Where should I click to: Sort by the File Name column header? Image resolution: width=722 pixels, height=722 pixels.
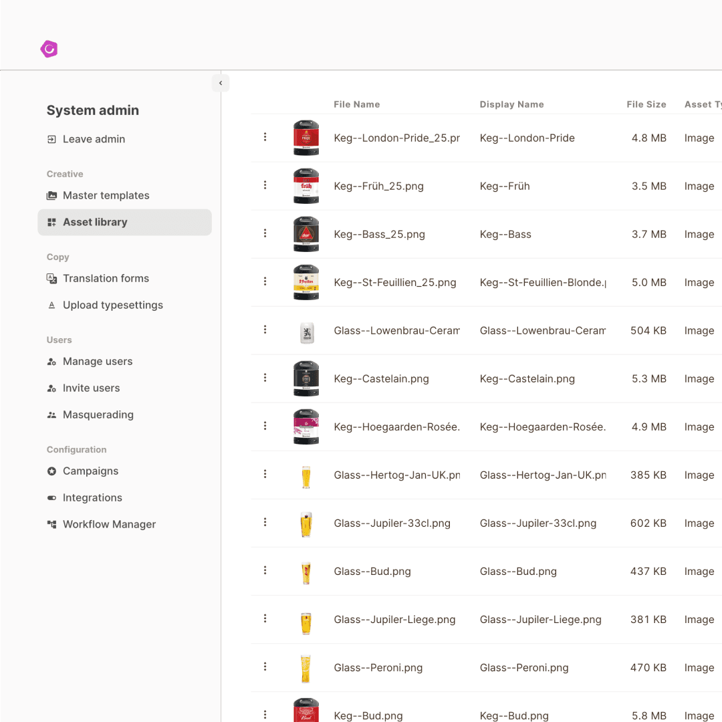357,104
